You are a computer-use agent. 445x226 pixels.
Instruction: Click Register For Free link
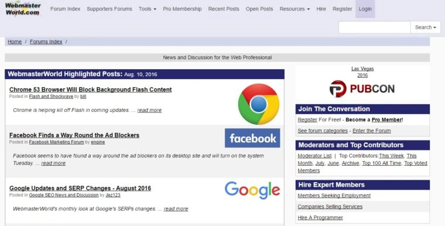tap(307, 120)
